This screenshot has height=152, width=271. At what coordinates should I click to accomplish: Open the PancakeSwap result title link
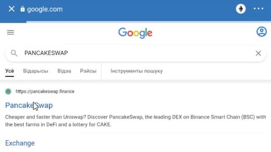point(29,105)
